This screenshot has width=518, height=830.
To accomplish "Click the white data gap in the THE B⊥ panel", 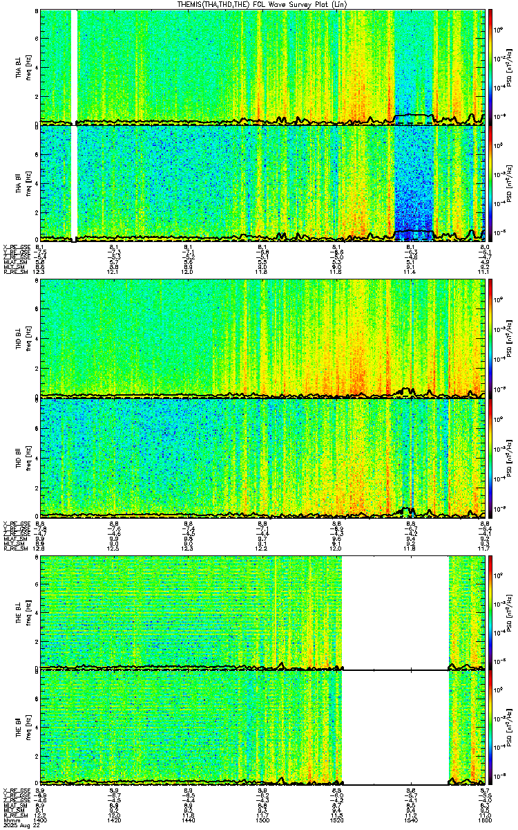I will click(x=395, y=611).
